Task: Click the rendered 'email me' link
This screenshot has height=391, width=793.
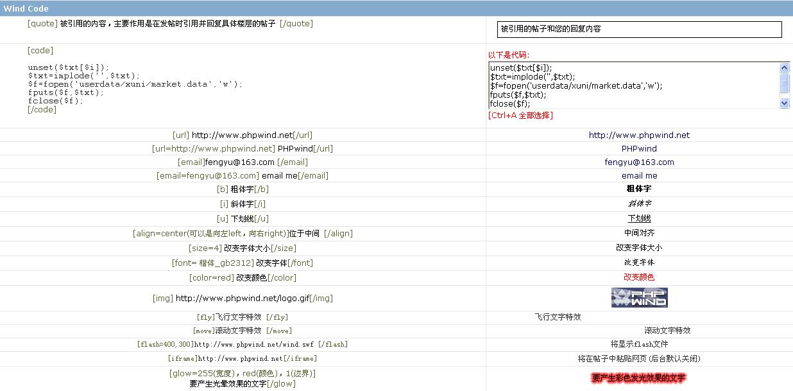Action: point(639,176)
